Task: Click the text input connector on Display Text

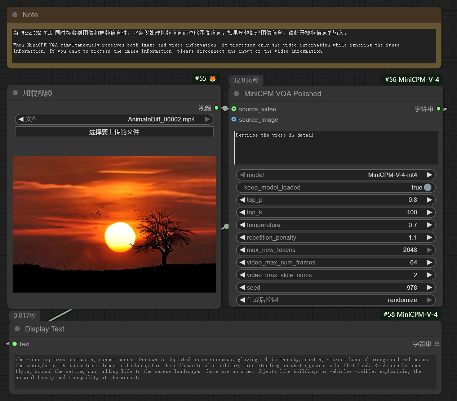Action: click(x=15, y=344)
